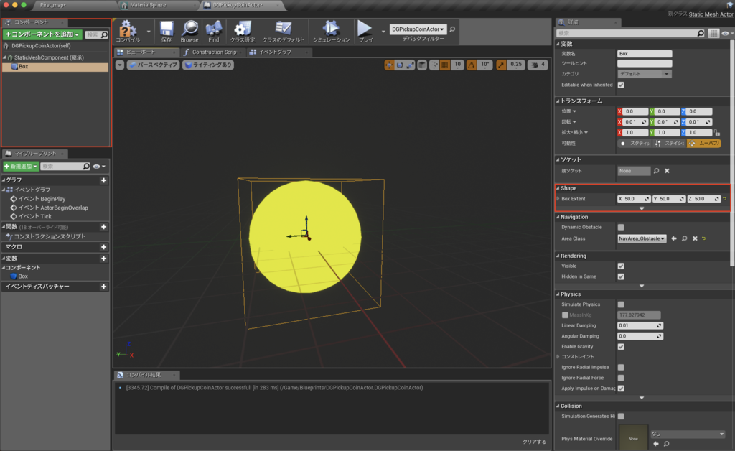The image size is (735, 451).
Task: Uncheck the Visible checkbox under Rendering
Action: tap(621, 266)
